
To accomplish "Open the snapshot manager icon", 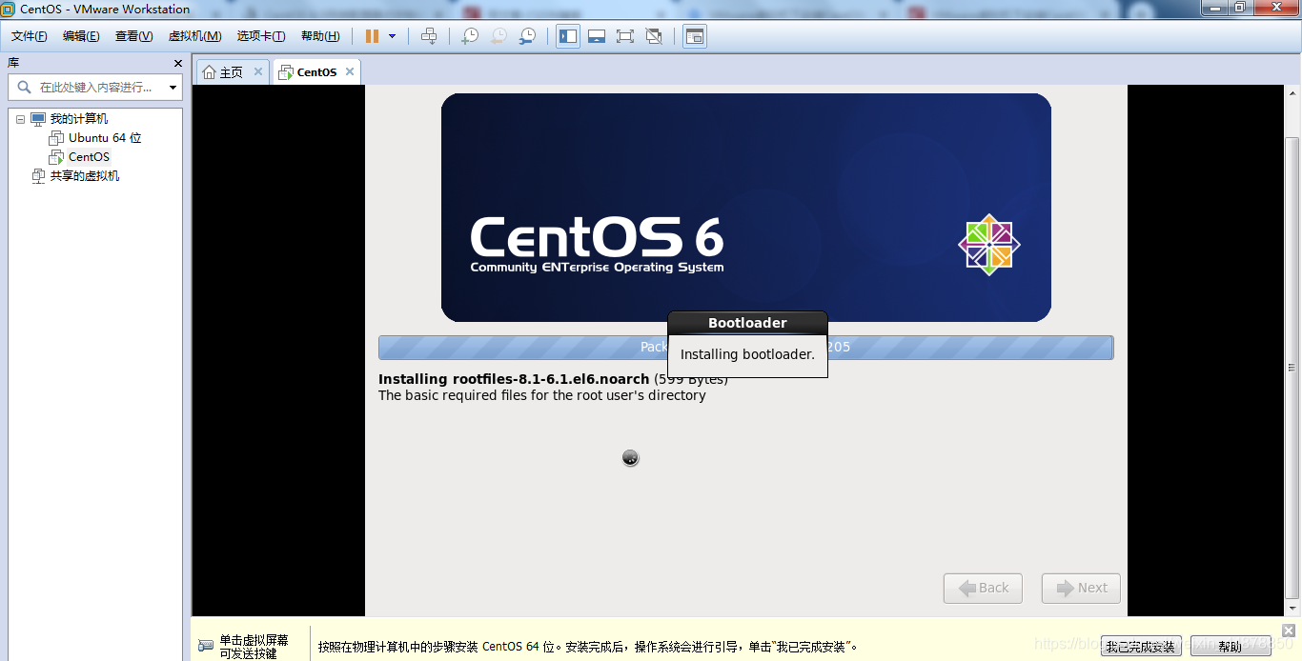I will pyautogui.click(x=527, y=36).
